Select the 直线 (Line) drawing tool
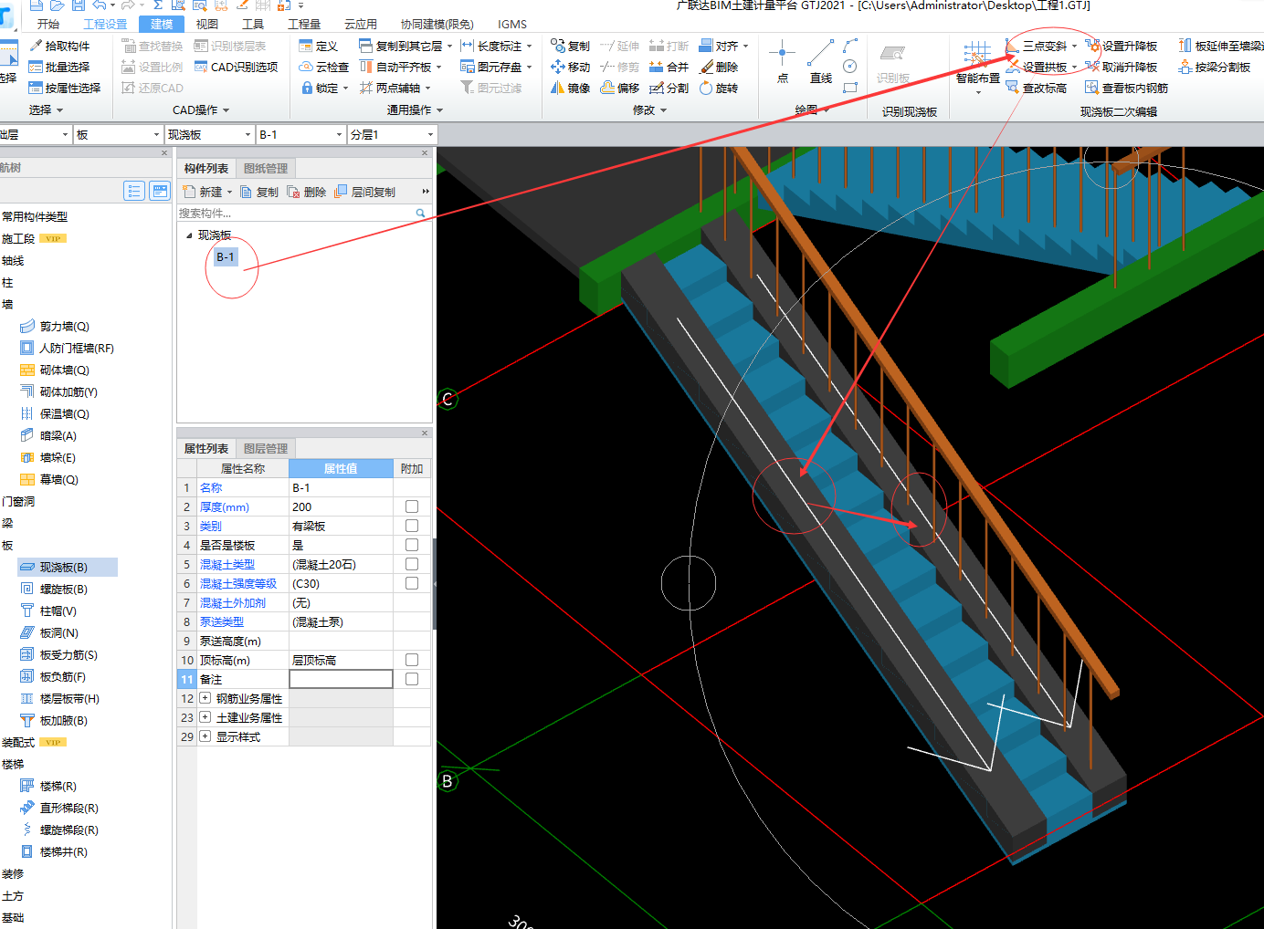Screen dimensions: 1264x929 pyautogui.click(x=820, y=61)
